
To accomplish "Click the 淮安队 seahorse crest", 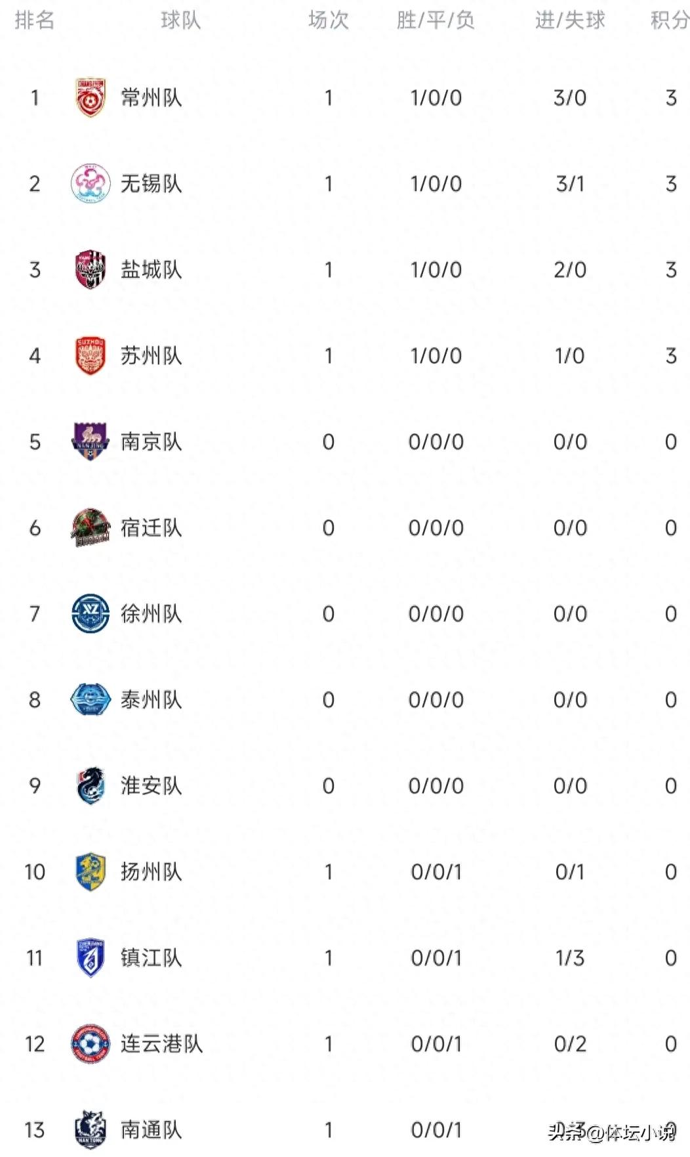I will 91,785.
